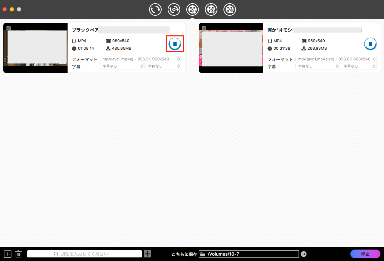Click the trash delete icon

19,254
